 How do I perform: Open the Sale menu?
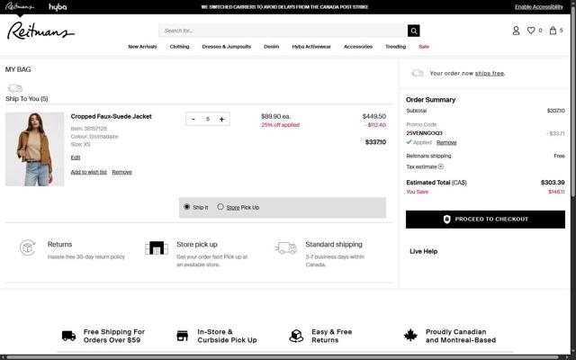424,47
